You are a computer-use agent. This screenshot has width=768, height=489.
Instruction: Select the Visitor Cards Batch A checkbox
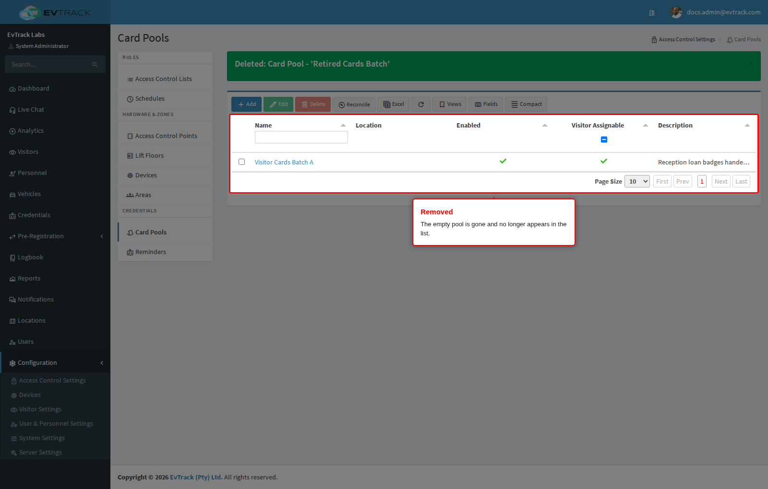(242, 162)
